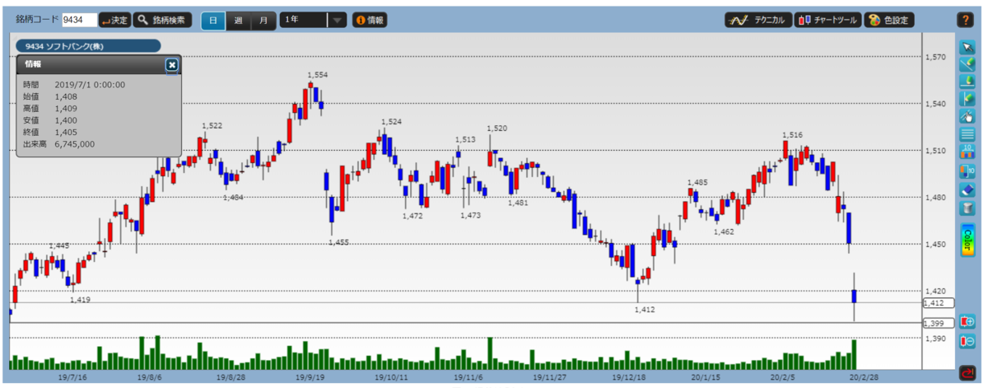Click the 情報 info button
The width and height of the screenshot is (988, 388).
pos(369,20)
